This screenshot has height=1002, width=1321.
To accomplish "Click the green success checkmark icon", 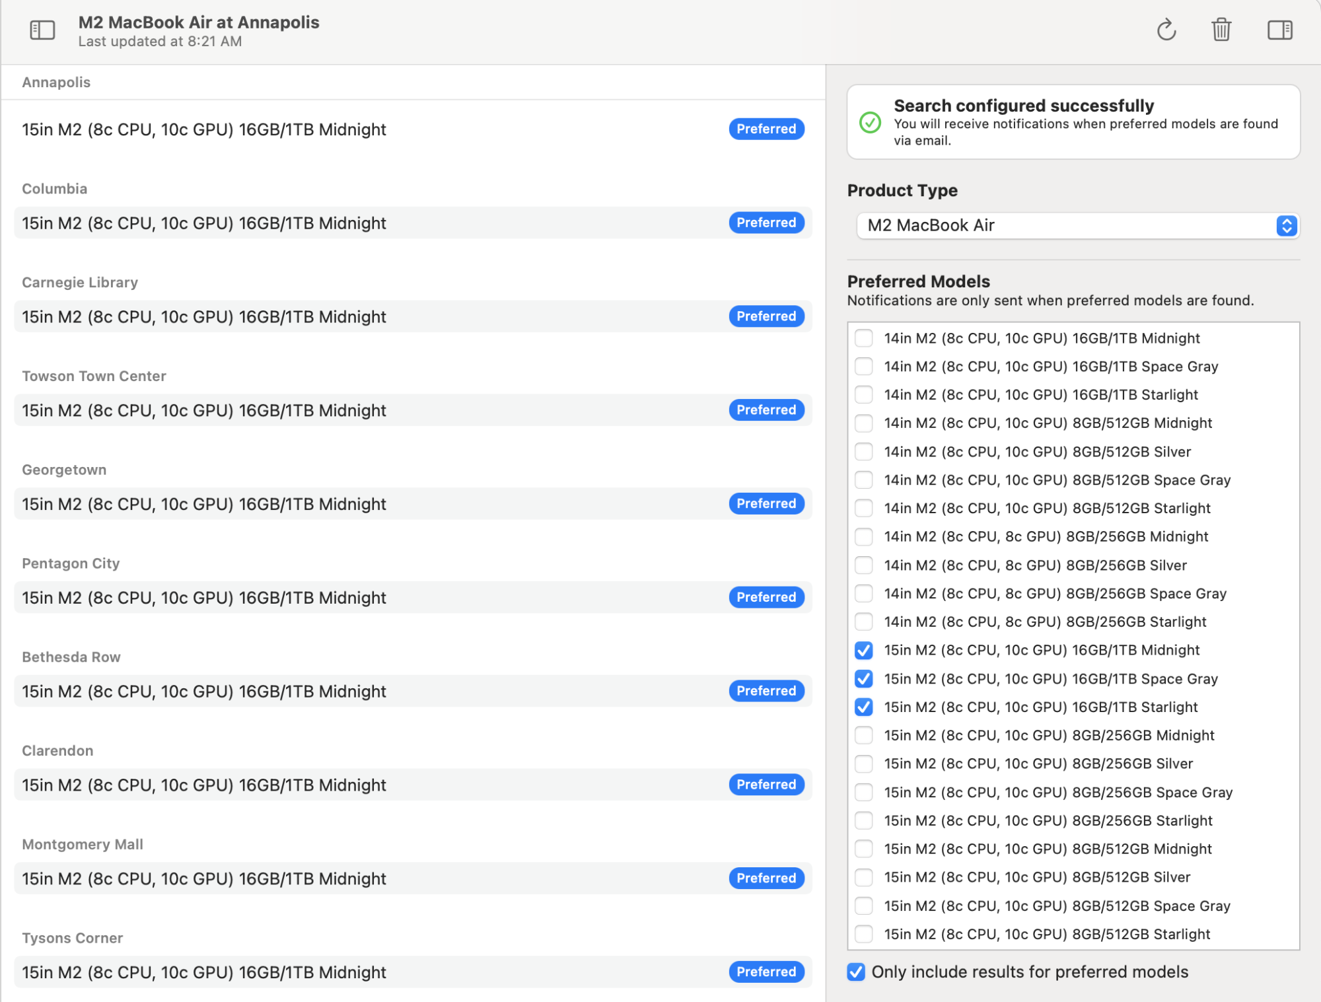I will pos(870,122).
